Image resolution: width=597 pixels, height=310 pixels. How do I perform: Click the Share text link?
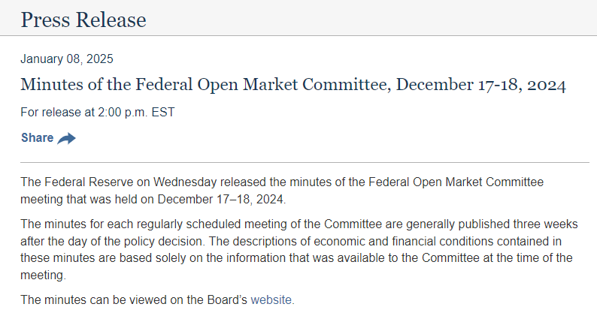click(x=37, y=138)
